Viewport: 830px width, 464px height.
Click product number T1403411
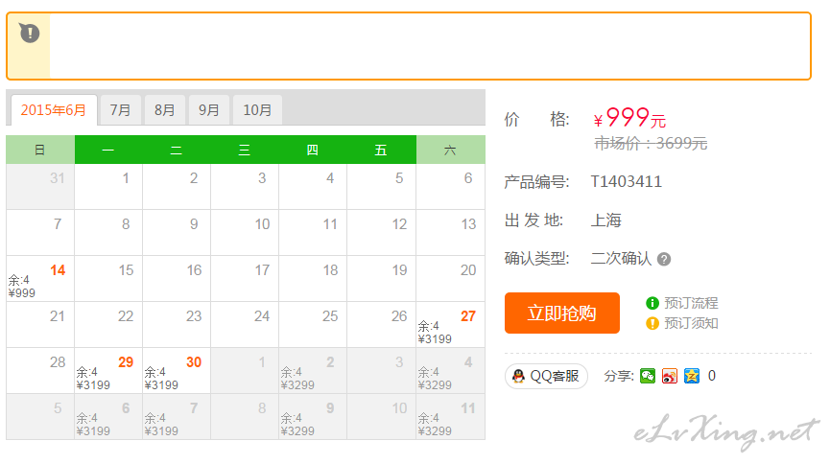point(627,182)
